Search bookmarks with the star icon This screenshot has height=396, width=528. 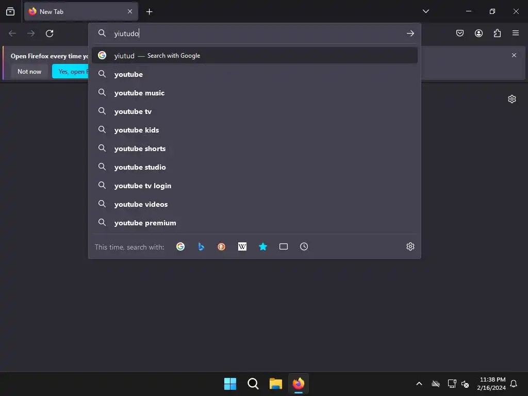pyautogui.click(x=263, y=246)
